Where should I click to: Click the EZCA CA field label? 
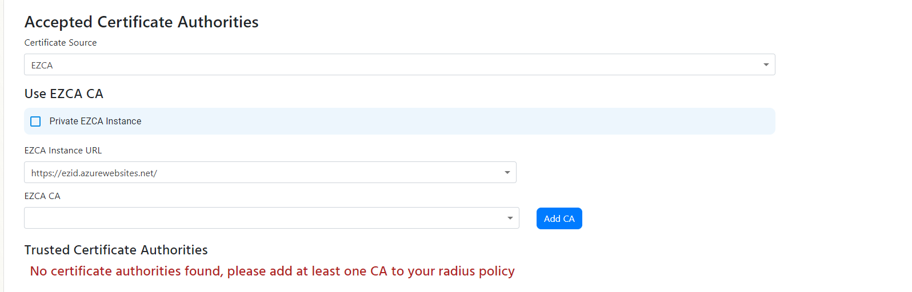(42, 196)
